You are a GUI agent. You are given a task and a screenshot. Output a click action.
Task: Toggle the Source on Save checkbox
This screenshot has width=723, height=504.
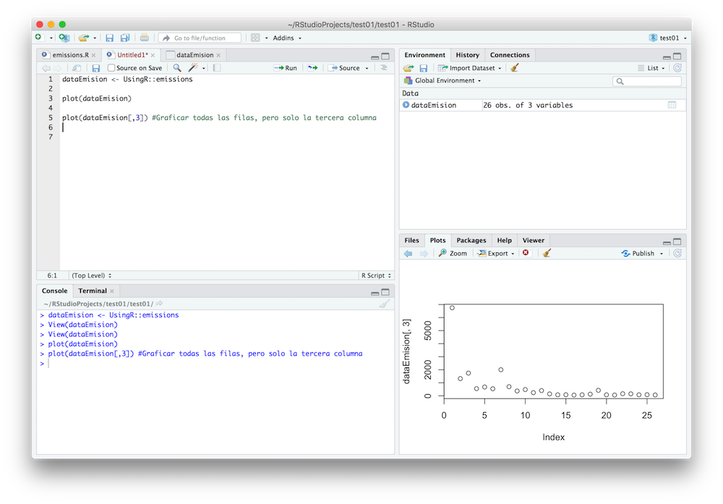(111, 68)
